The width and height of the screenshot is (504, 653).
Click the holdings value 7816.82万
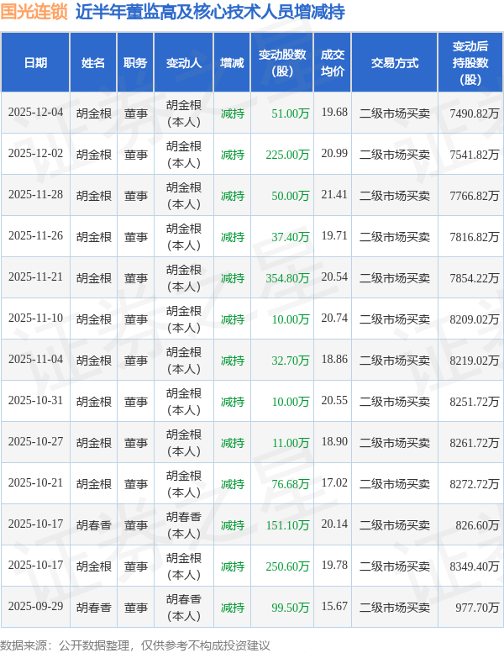pos(474,237)
